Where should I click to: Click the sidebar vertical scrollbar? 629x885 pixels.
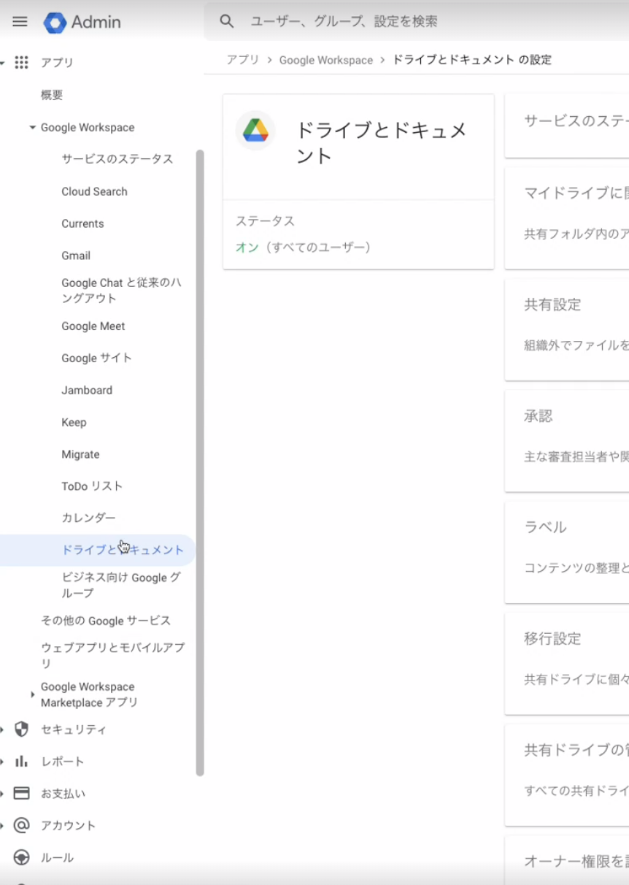(x=200, y=460)
